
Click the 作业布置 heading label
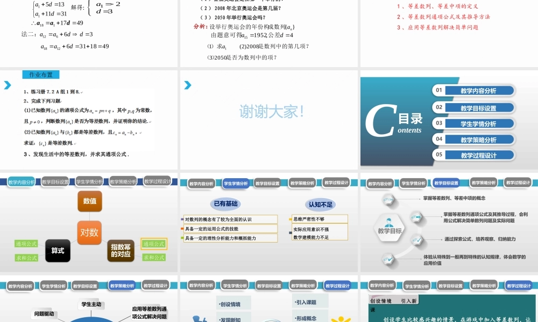click(x=41, y=75)
